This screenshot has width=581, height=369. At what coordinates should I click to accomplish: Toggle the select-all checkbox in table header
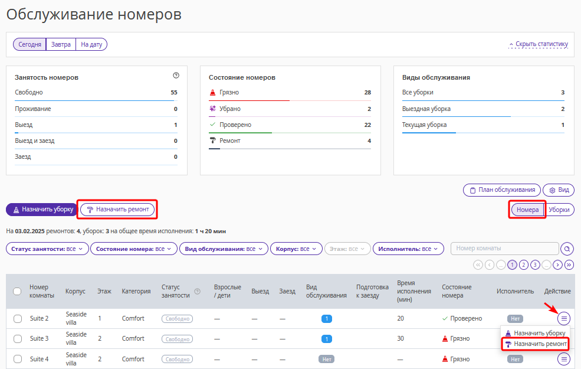17,291
